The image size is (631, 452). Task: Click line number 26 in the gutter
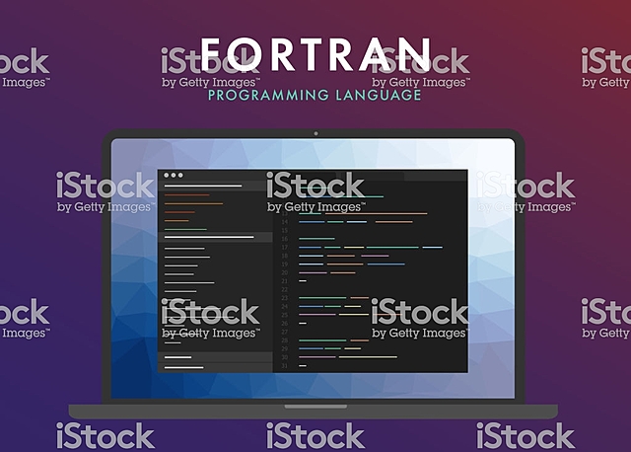(x=285, y=324)
